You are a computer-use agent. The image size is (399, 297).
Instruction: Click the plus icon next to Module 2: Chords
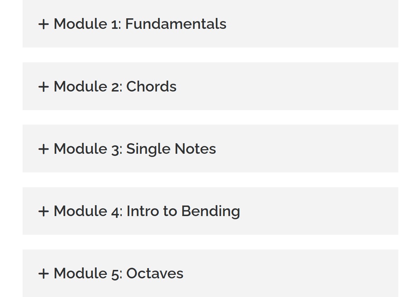click(43, 87)
